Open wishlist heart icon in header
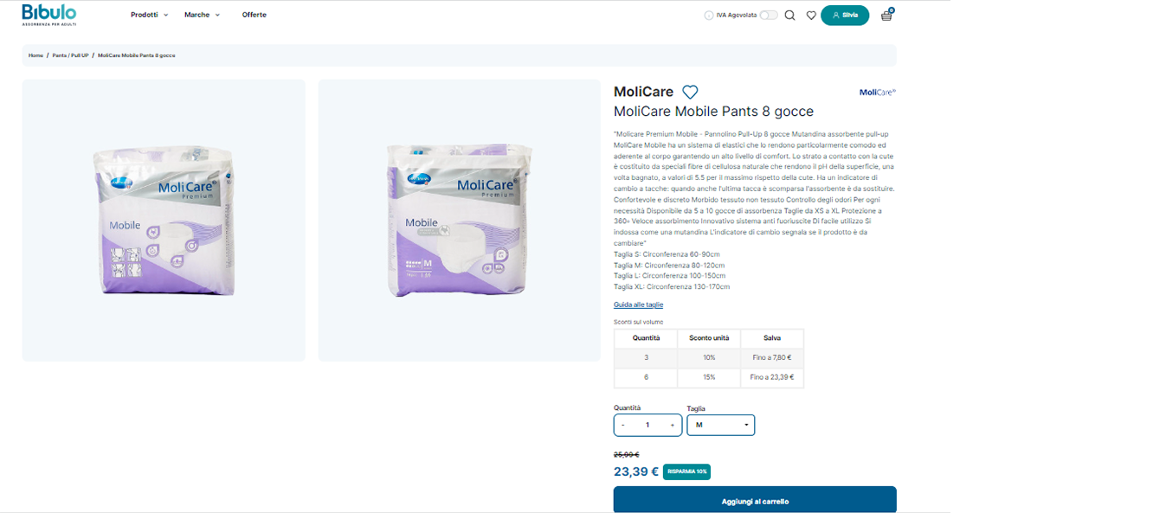Screen dimensions: 1153x513 (811, 15)
